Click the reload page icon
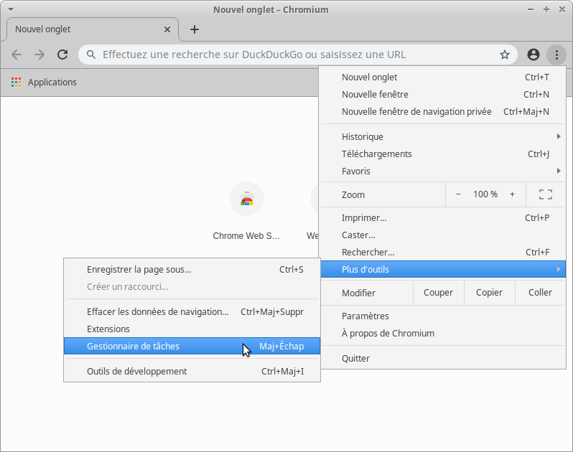The height and width of the screenshot is (452, 573). tap(62, 55)
